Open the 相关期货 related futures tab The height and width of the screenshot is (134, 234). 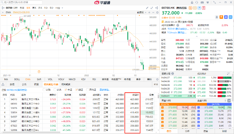pyautogui.click(x=66, y=84)
